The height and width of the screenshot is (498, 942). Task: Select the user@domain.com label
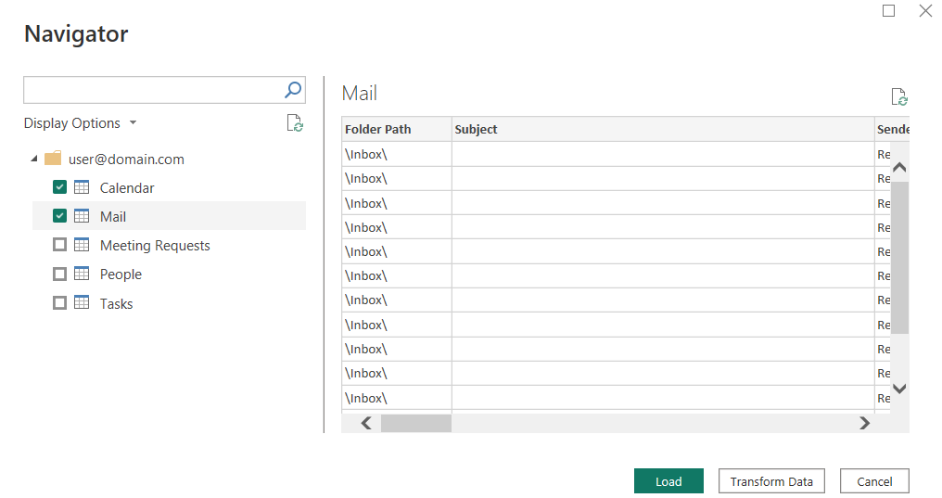pyautogui.click(x=126, y=160)
